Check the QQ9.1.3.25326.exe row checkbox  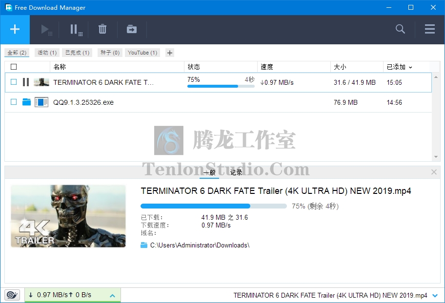(x=14, y=102)
